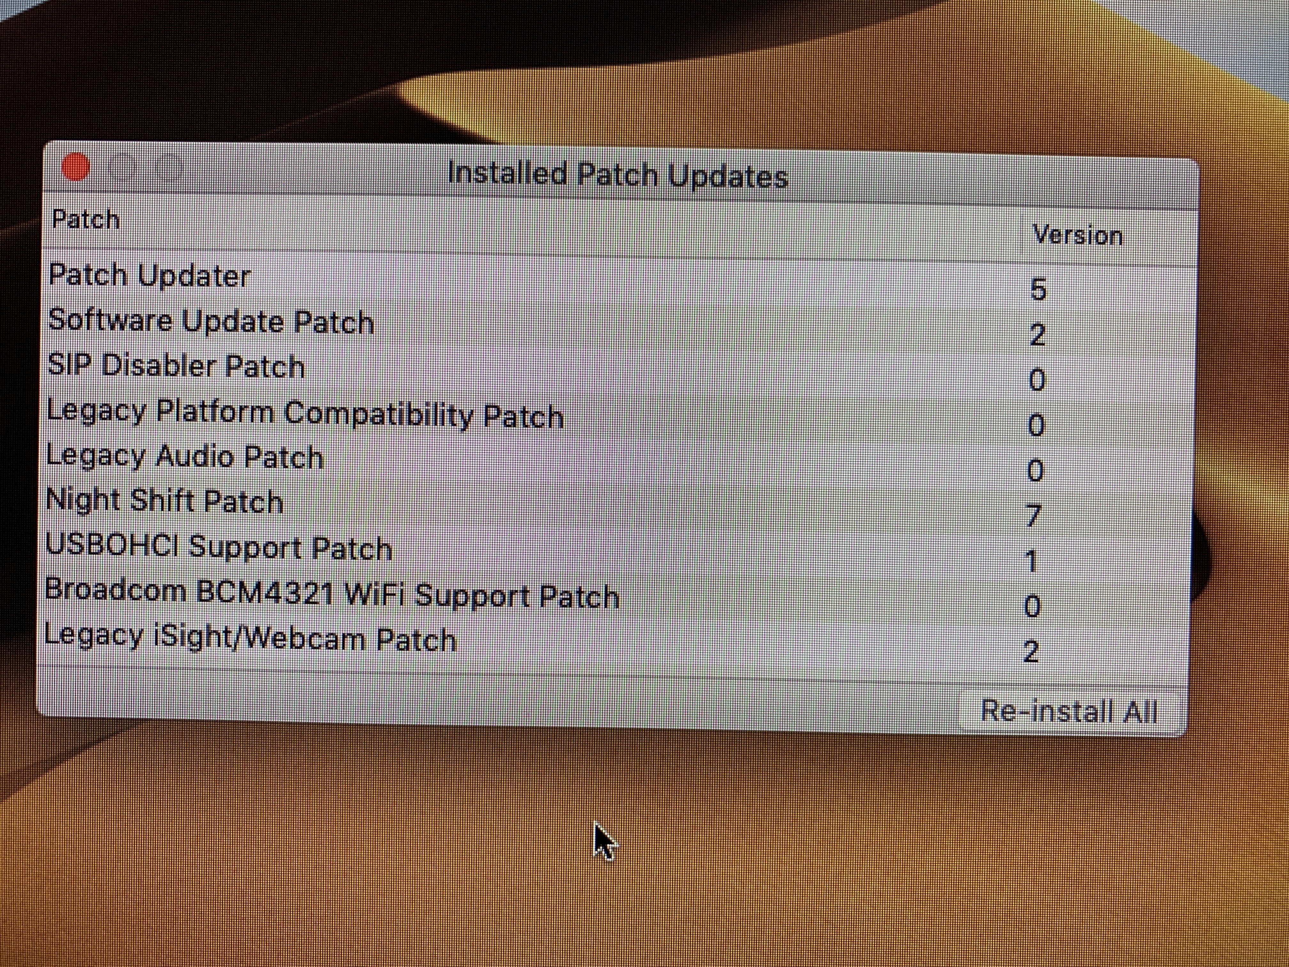The height and width of the screenshot is (967, 1289).
Task: Select the Software Update Patch row
Action: click(x=211, y=321)
